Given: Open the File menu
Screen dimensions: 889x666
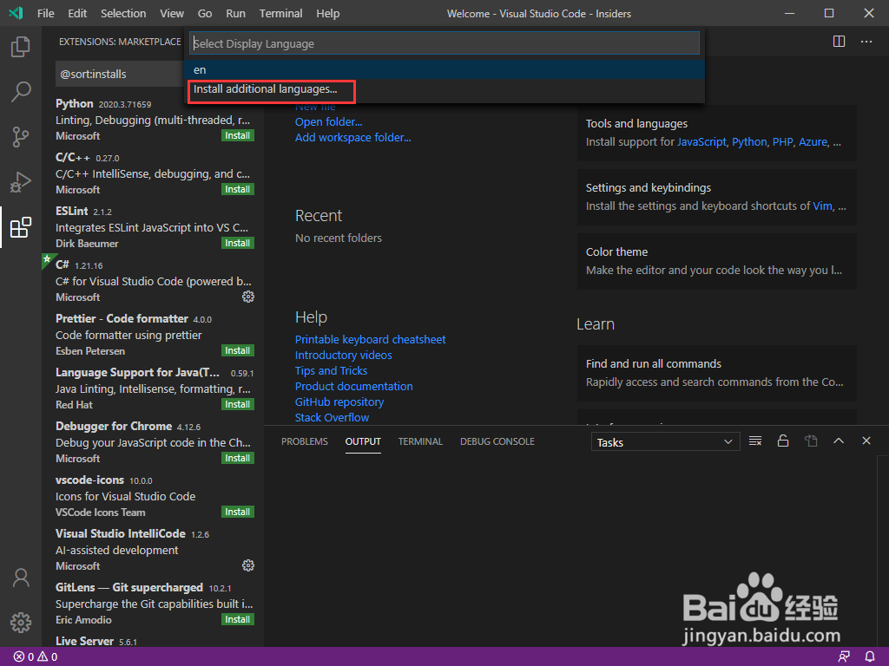Looking at the screenshot, I should tap(45, 13).
